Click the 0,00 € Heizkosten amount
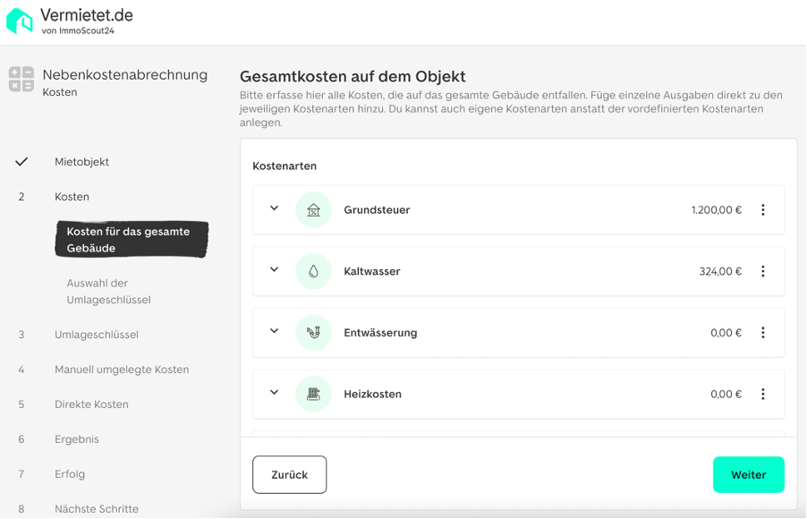Image resolution: width=807 pixels, height=519 pixels. (726, 394)
